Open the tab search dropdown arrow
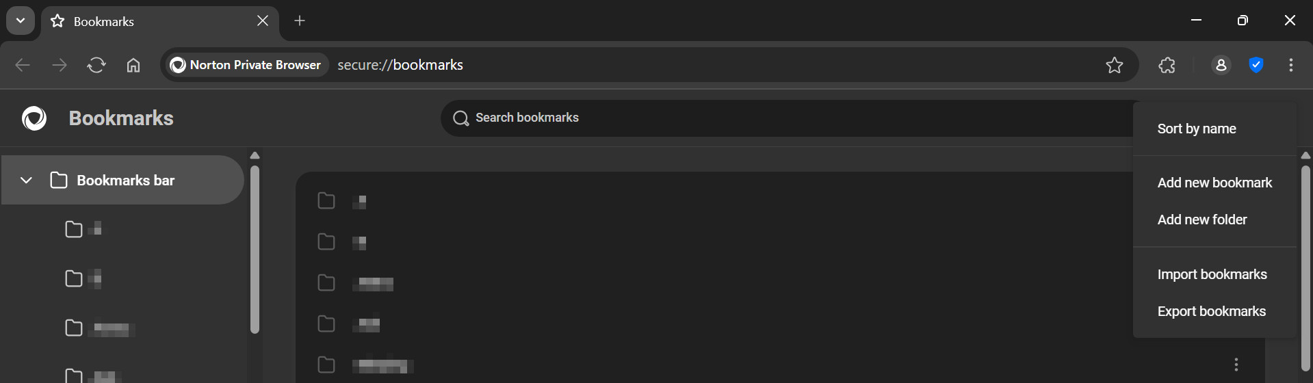The height and width of the screenshot is (383, 1313). 21,21
